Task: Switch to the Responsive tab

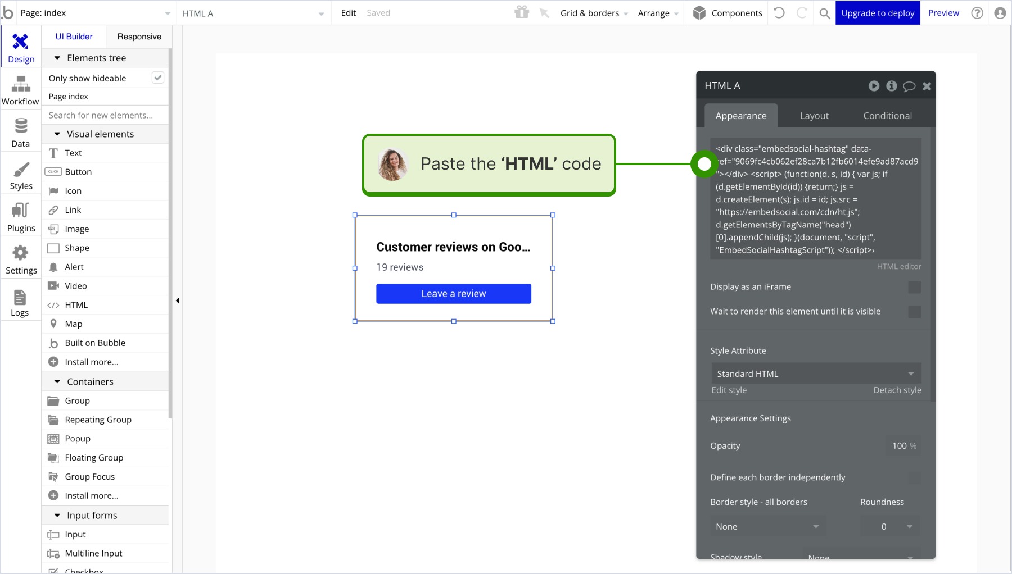Action: [x=139, y=37]
